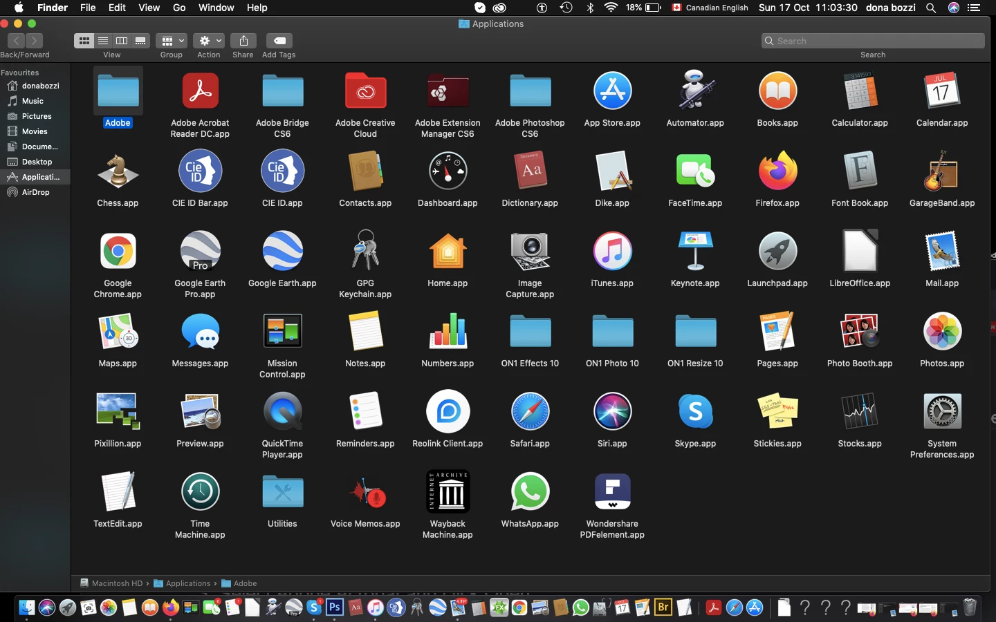Select the Google Earth Pro app icon

click(x=200, y=251)
